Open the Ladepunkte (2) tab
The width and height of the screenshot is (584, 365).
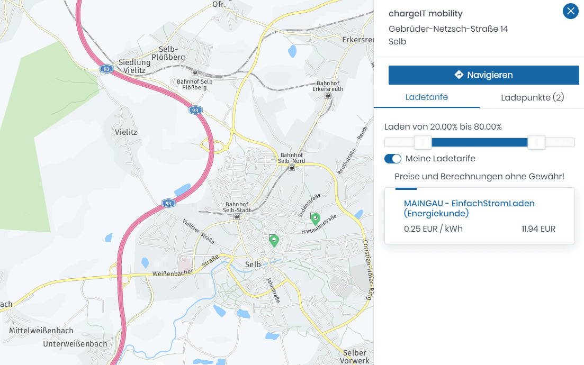tap(532, 97)
